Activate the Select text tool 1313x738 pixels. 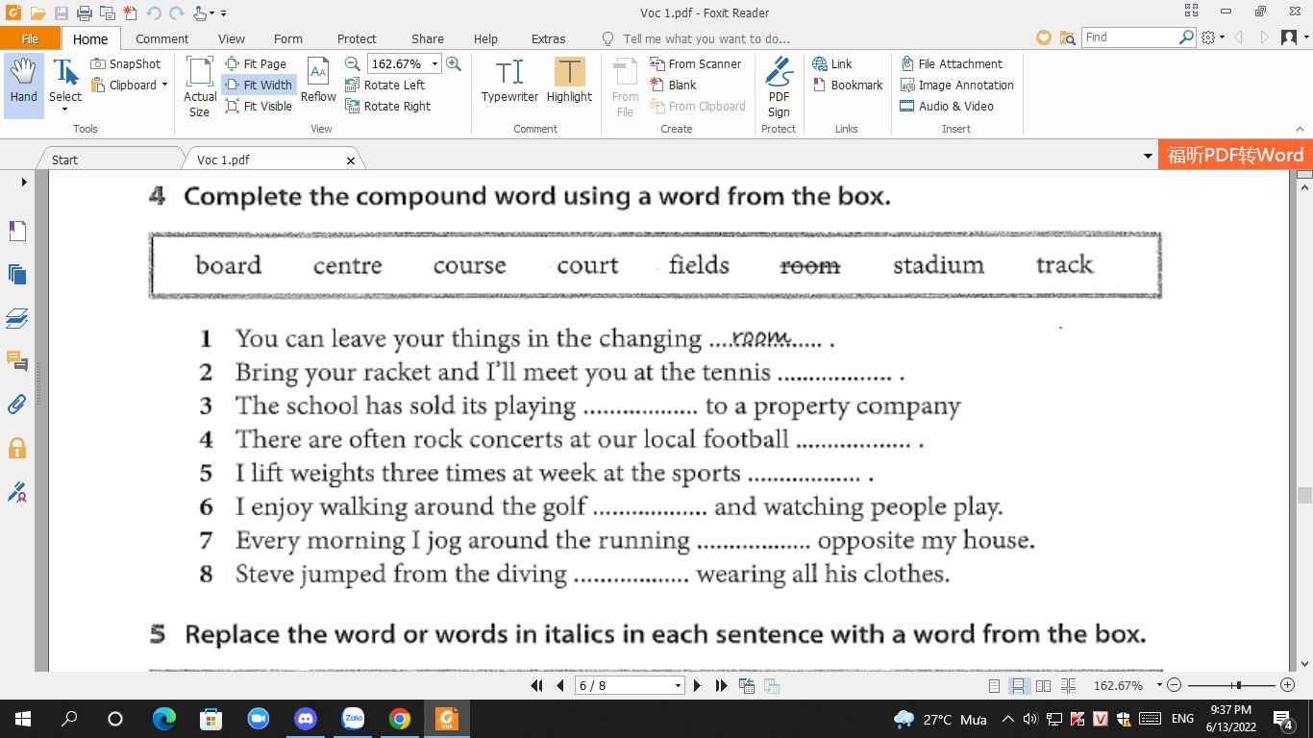(x=65, y=85)
